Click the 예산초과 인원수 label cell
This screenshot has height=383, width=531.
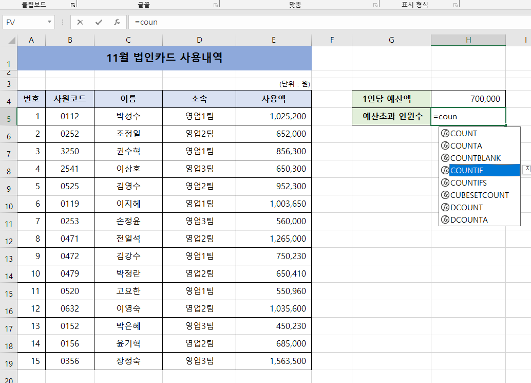(x=391, y=117)
